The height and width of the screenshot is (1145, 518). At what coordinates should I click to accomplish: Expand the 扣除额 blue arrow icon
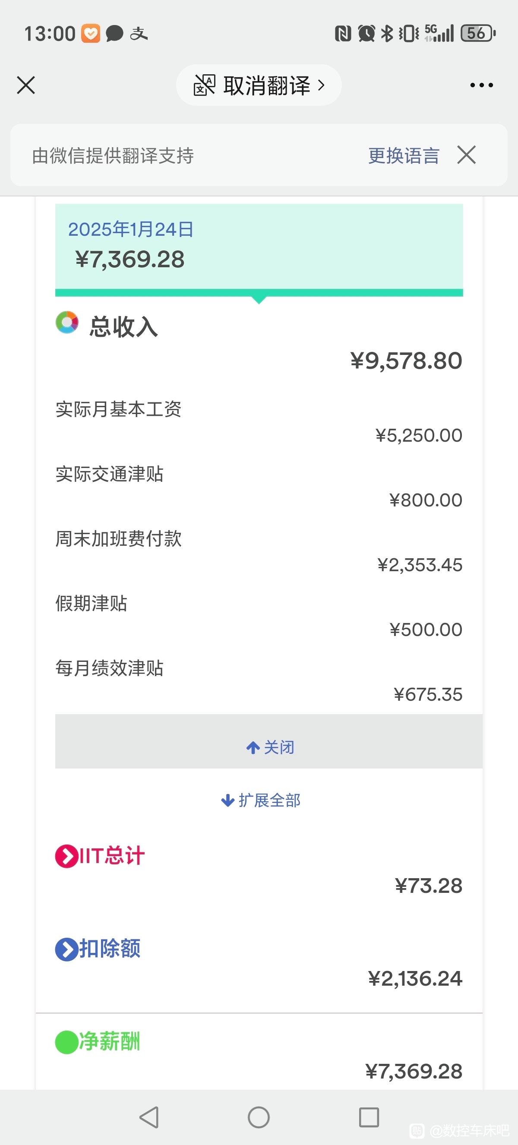66,949
